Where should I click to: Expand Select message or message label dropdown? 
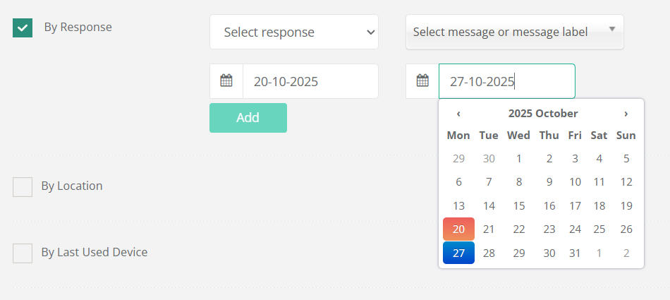(x=514, y=32)
